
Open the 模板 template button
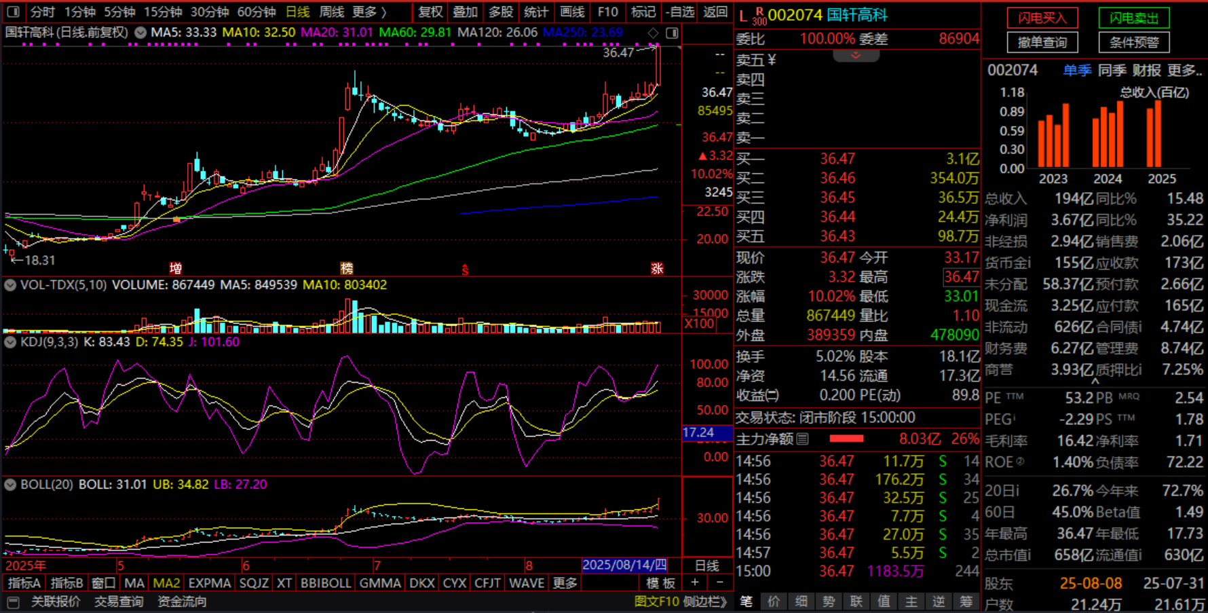[x=660, y=583]
